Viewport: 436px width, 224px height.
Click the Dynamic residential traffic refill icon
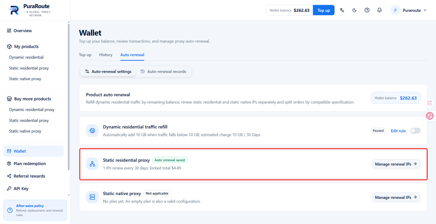point(92,131)
